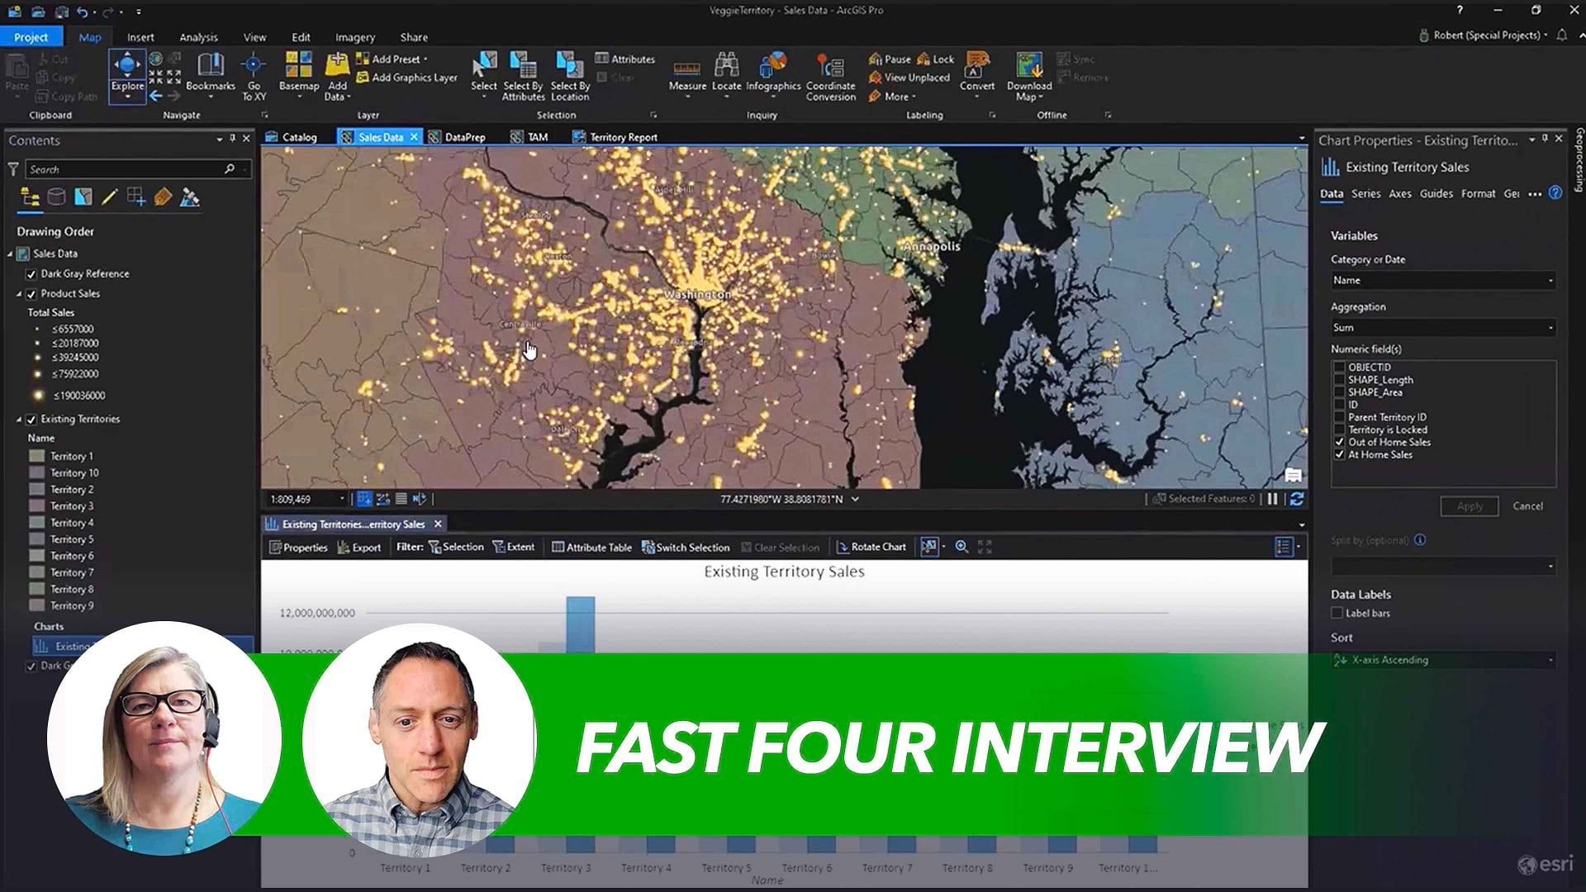Show List By Data Source view
This screenshot has width=1586, height=892.
point(56,197)
